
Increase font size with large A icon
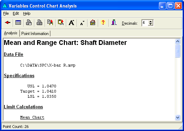pyautogui.click(x=71, y=22)
